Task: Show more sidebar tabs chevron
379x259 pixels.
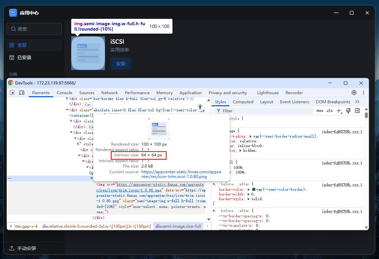Action: point(357,102)
